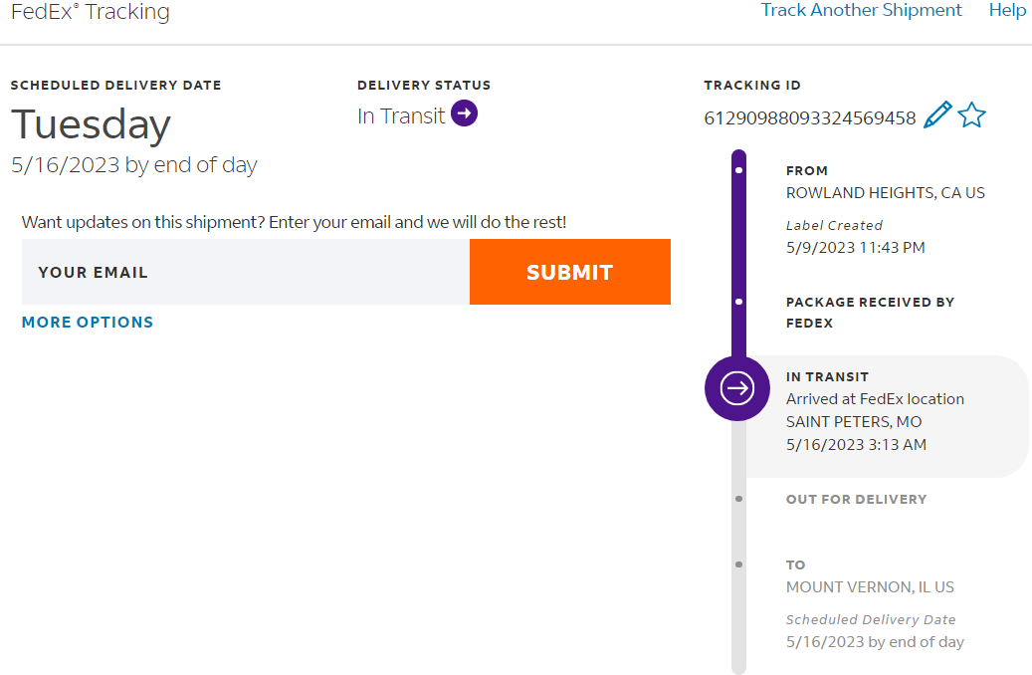This screenshot has width=1032, height=675.
Task: Expand the Out for Delivery step
Action: click(x=856, y=499)
